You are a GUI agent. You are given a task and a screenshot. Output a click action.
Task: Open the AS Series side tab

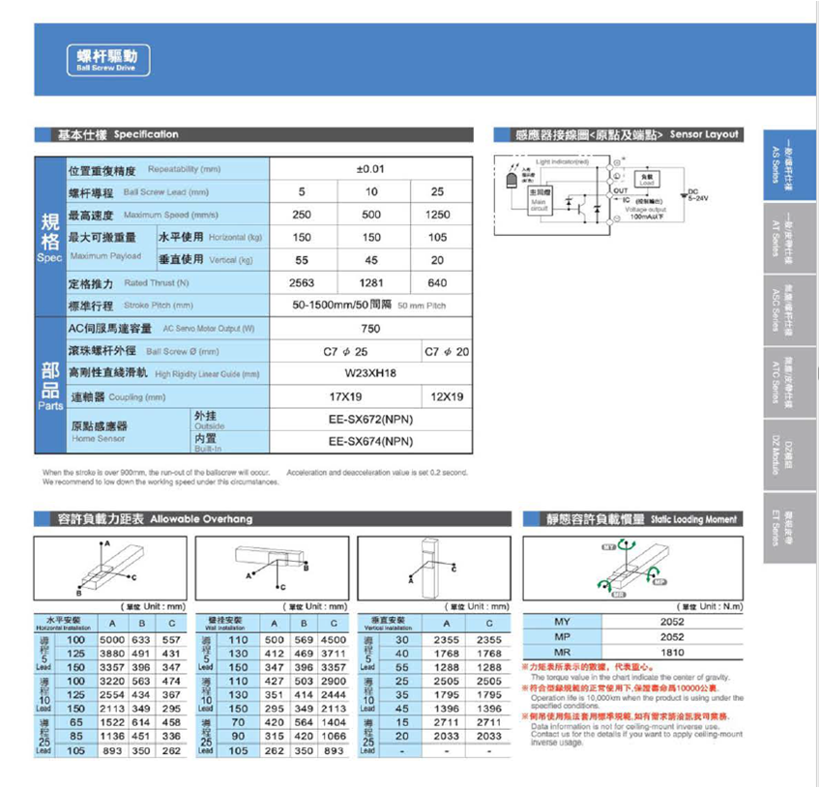pyautogui.click(x=789, y=165)
